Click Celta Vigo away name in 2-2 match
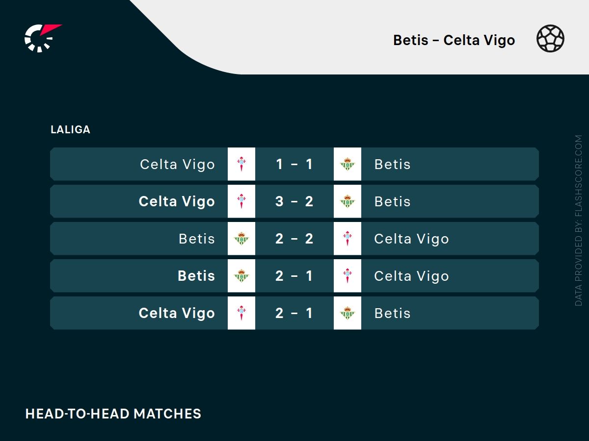This screenshot has height=441, width=589. (x=411, y=239)
